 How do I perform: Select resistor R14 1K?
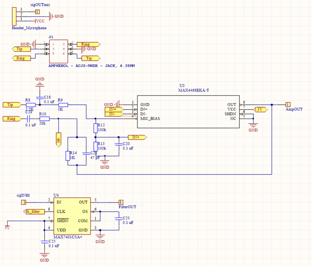click(68, 155)
